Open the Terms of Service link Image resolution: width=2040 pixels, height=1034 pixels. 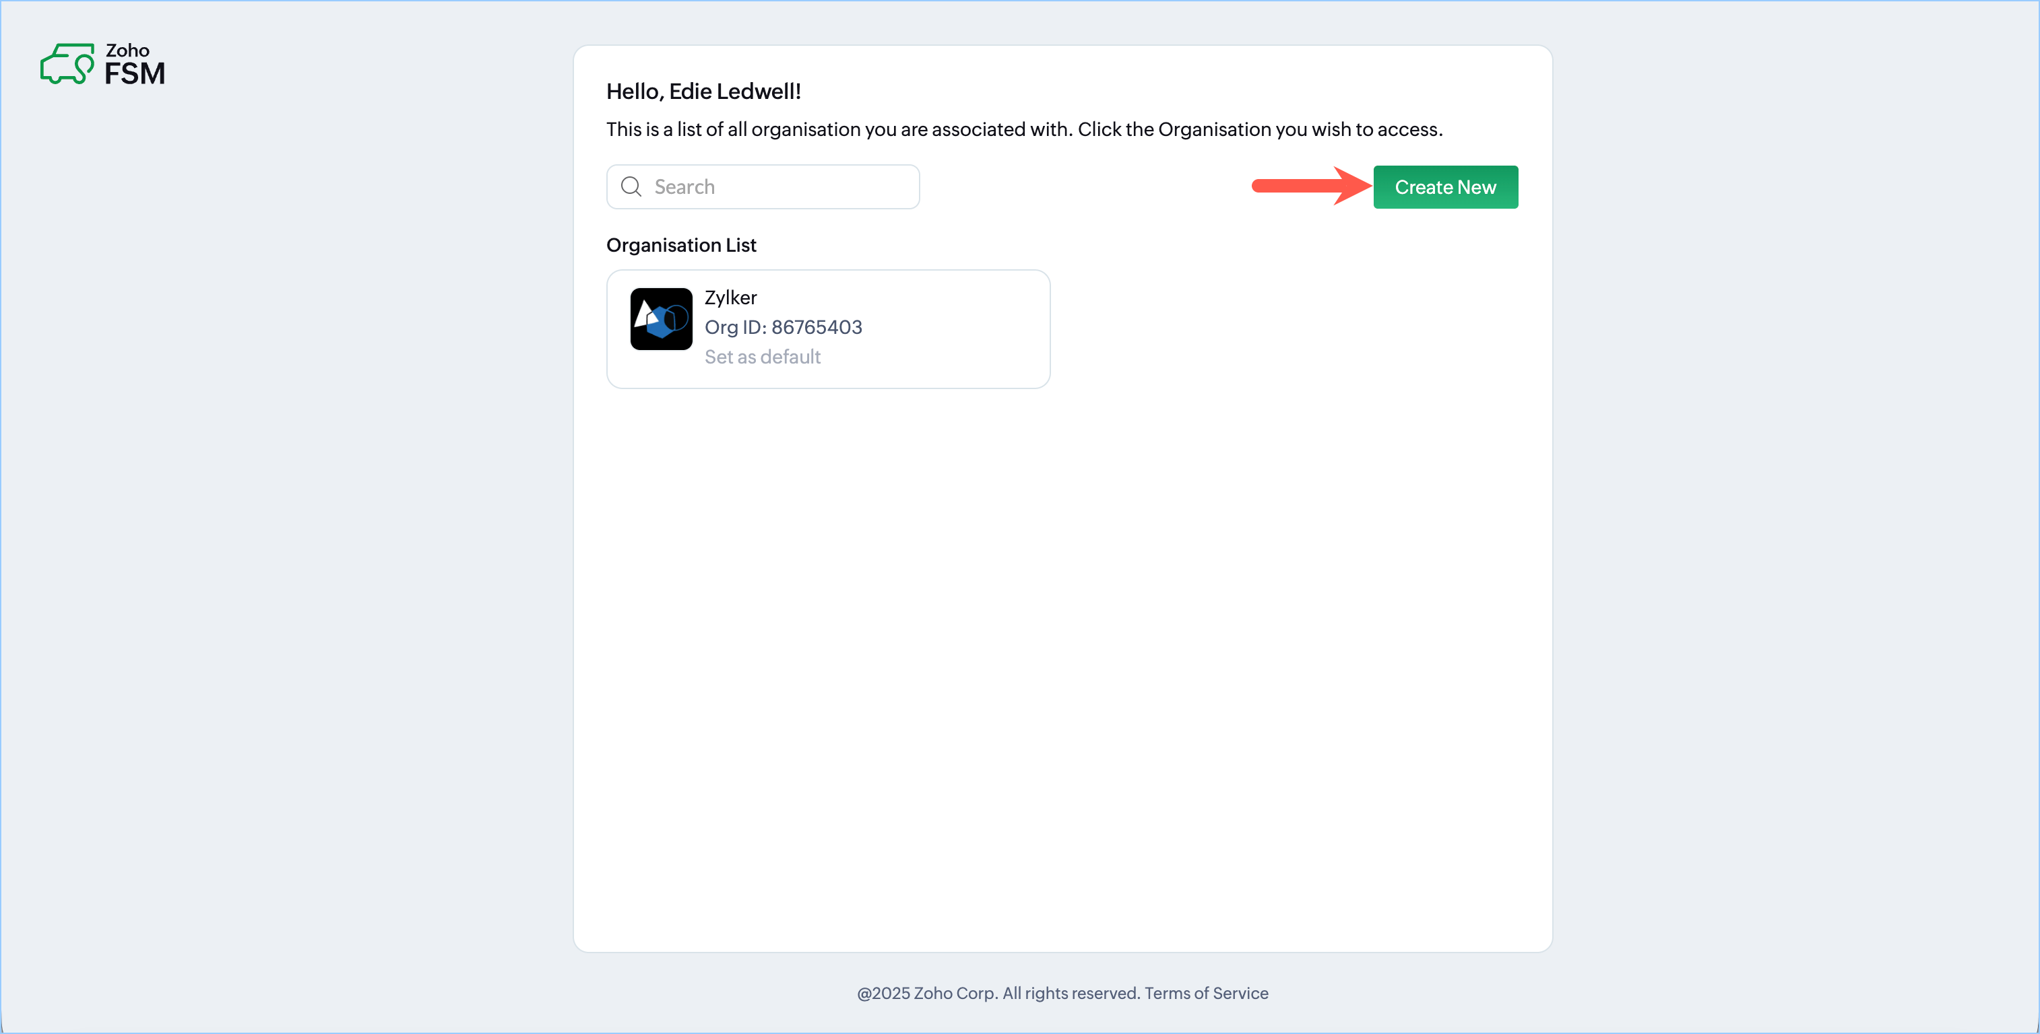(x=1205, y=993)
